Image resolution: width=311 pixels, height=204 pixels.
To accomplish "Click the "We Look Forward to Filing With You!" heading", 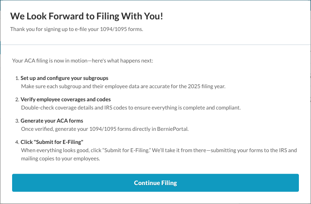I will click(87, 16).
